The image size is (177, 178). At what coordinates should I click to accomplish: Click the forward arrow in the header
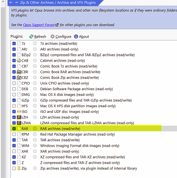pyautogui.click(x=16, y=2)
